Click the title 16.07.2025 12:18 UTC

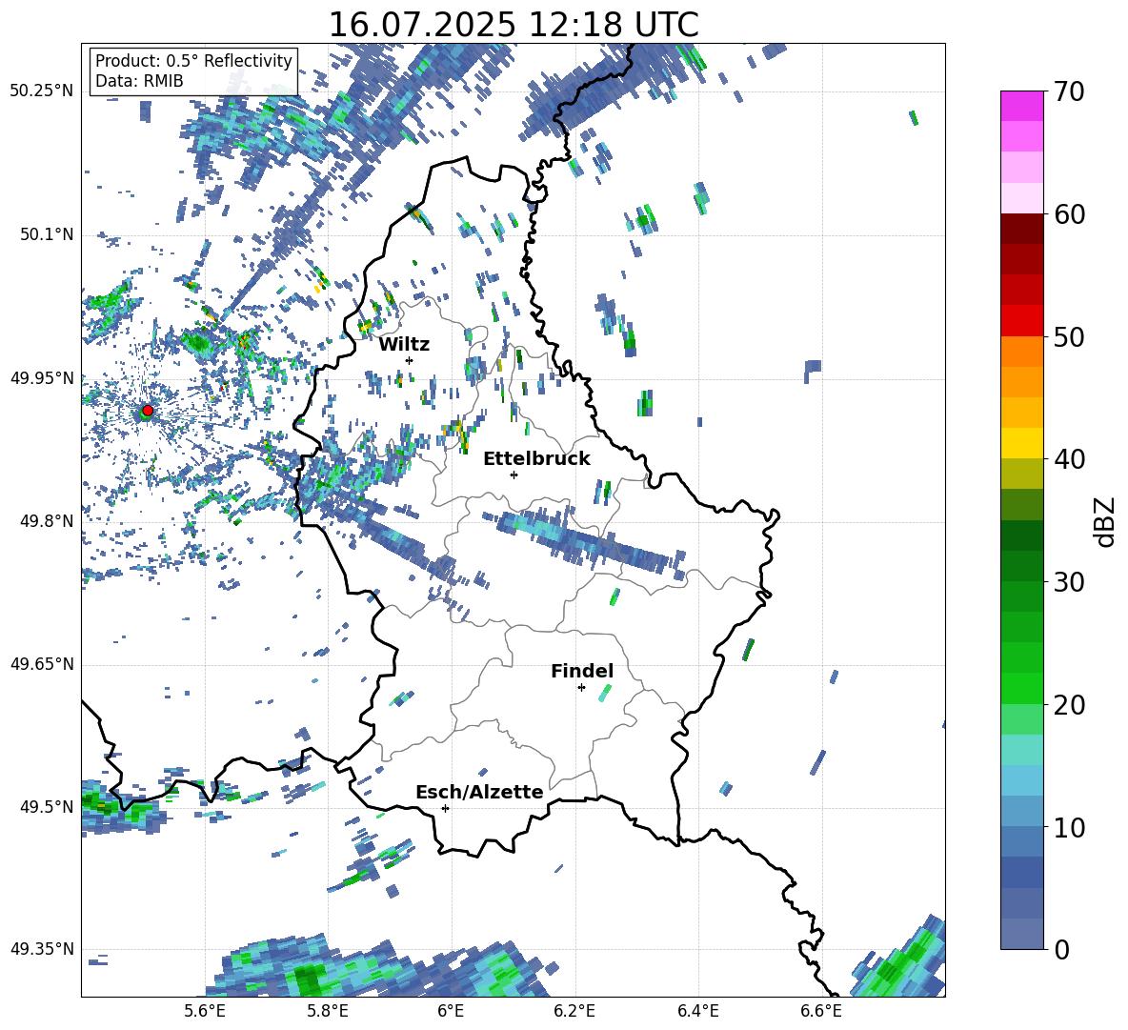(x=514, y=25)
